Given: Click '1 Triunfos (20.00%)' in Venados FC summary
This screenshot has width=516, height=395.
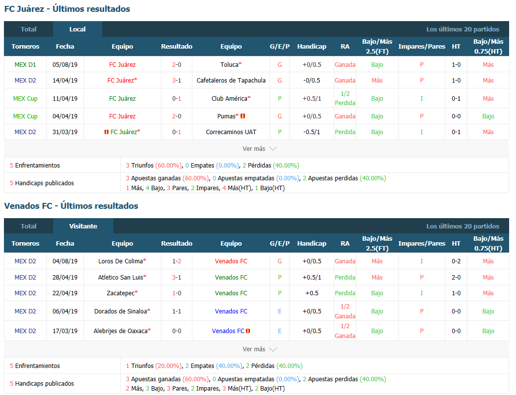Looking at the screenshot, I should [x=153, y=366].
